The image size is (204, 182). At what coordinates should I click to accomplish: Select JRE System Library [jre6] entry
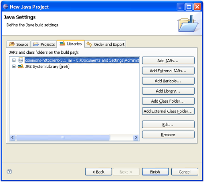pyautogui.click(x=47, y=67)
